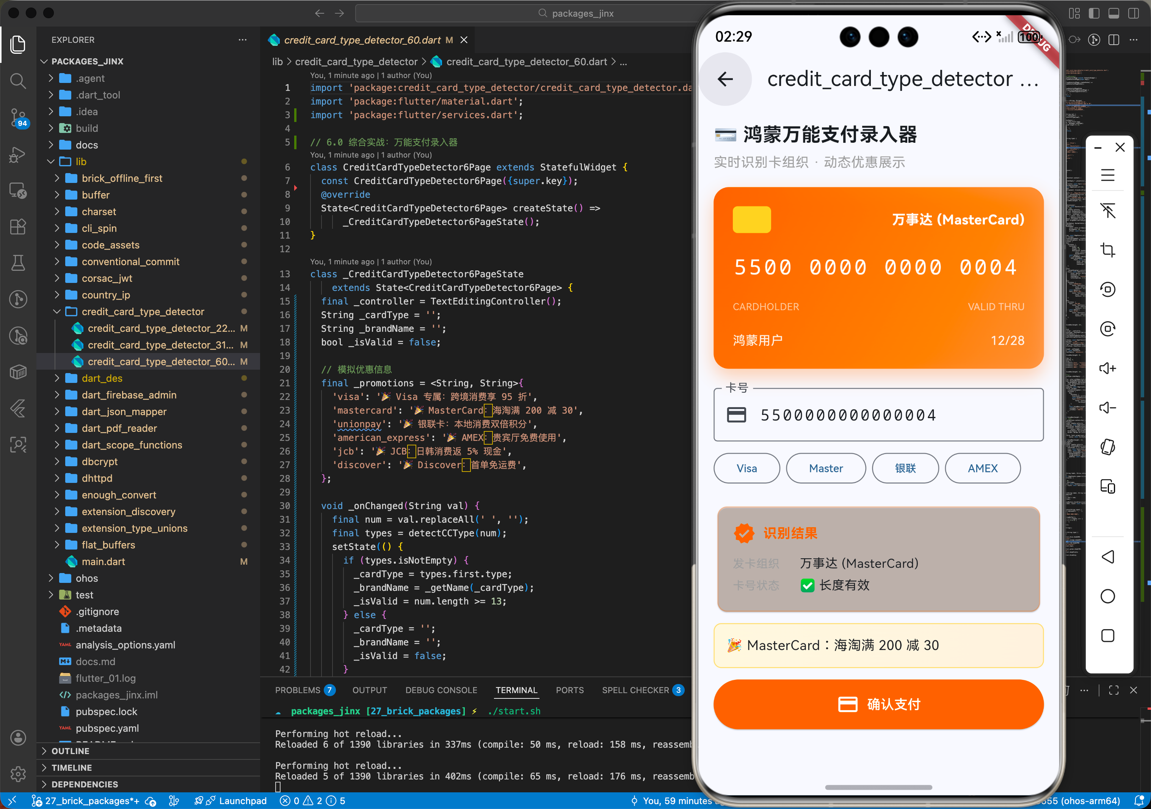Click the 卡号 card number input field
1151x809 pixels.
[878, 415]
